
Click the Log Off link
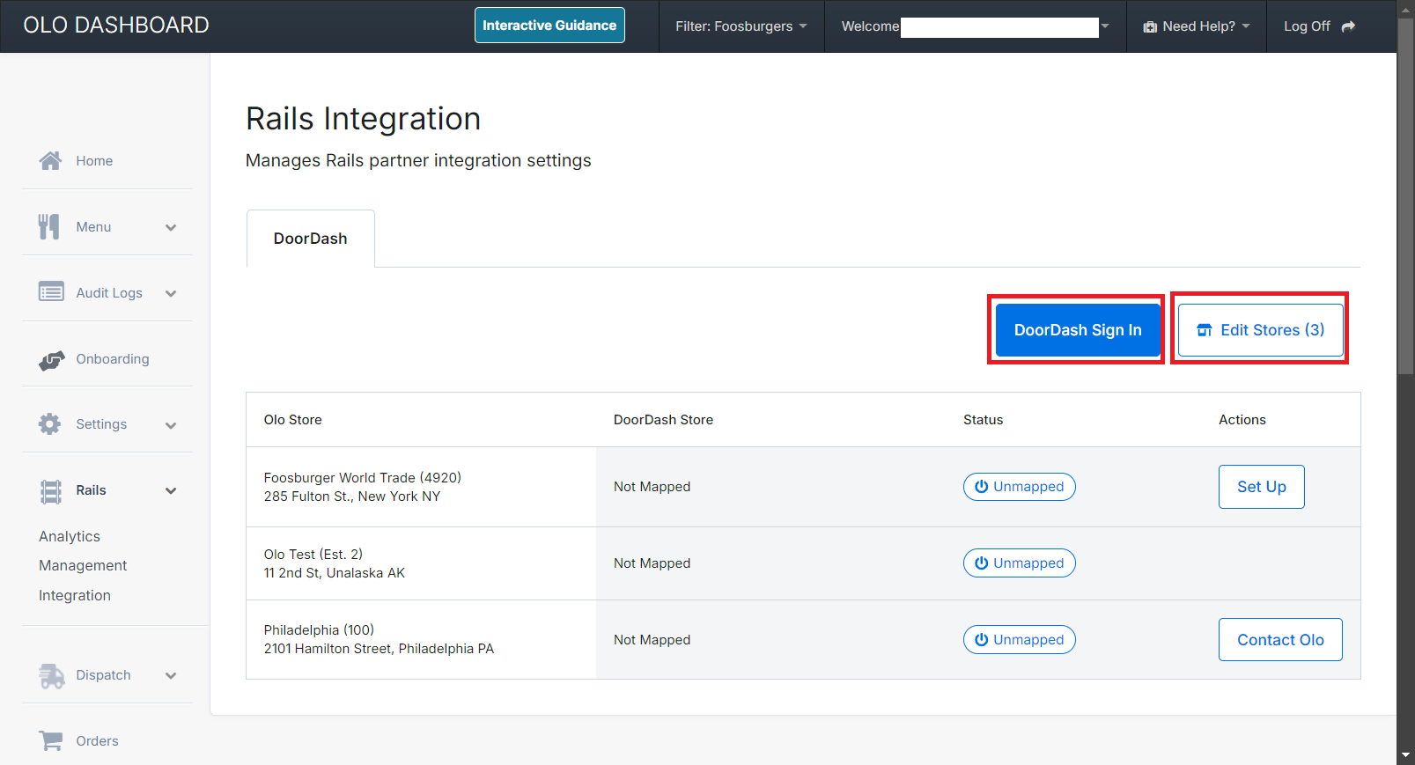pyautogui.click(x=1319, y=26)
